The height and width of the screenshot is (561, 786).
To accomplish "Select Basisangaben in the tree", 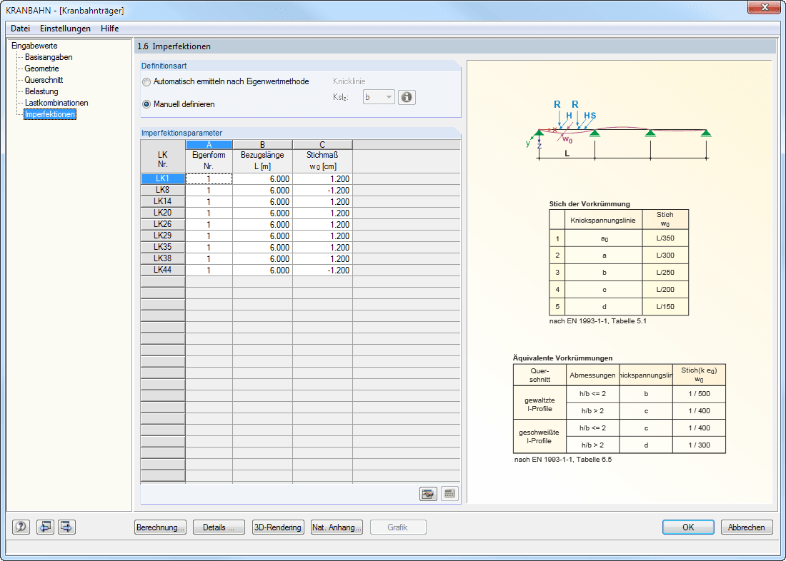I will click(49, 57).
